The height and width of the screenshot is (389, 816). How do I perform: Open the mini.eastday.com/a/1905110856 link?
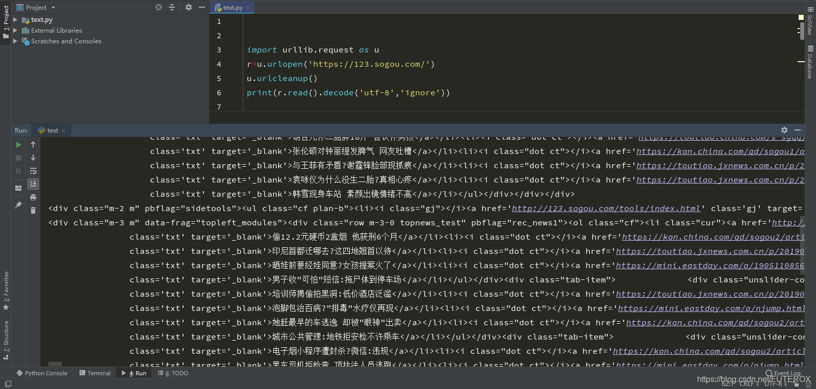coord(710,266)
